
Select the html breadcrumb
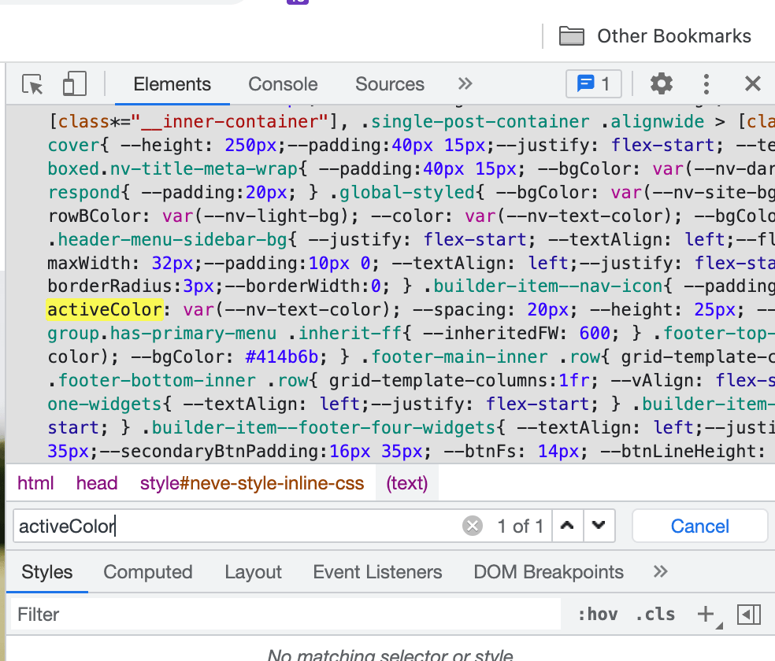tap(35, 483)
